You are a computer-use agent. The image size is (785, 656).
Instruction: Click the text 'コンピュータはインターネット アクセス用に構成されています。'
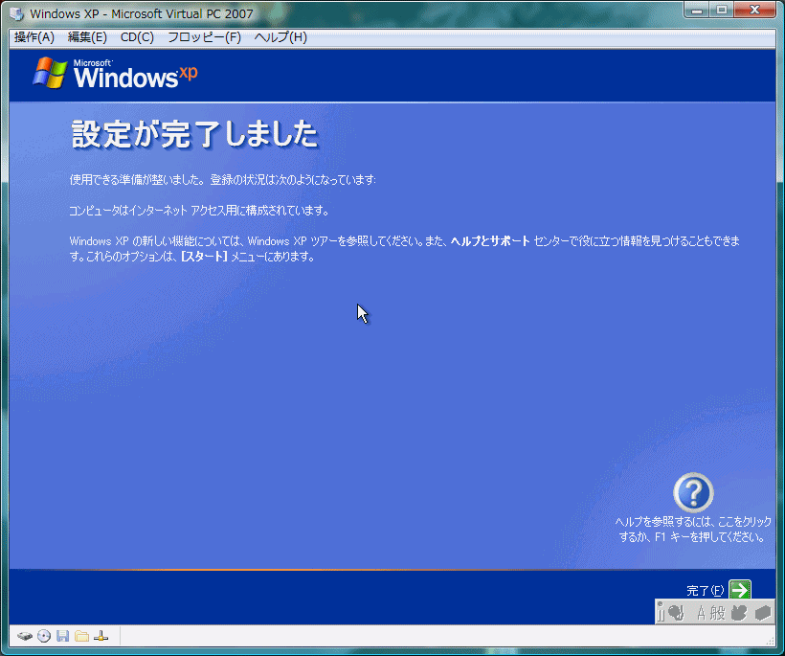[199, 211]
